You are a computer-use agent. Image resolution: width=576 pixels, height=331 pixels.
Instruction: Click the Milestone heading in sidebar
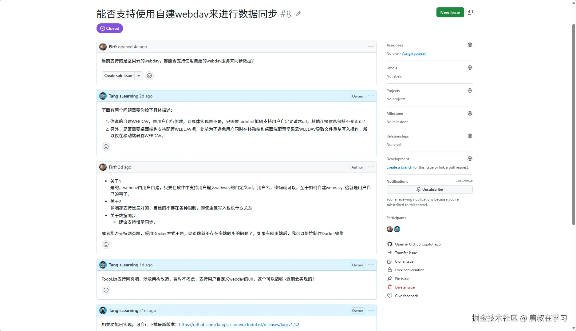click(395, 114)
